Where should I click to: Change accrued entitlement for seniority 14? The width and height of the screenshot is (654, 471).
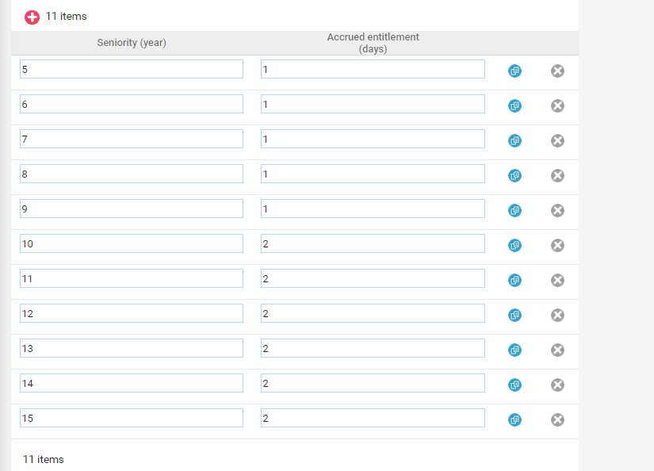(x=373, y=383)
